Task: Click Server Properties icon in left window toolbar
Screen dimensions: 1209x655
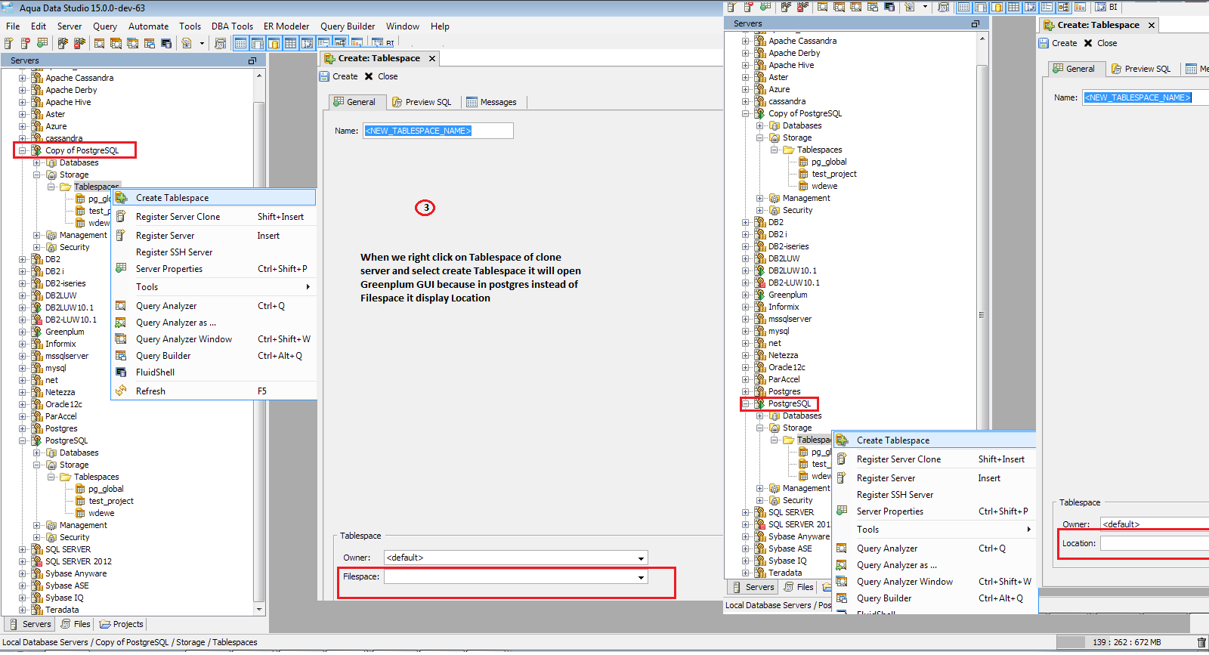Action: [x=42, y=43]
